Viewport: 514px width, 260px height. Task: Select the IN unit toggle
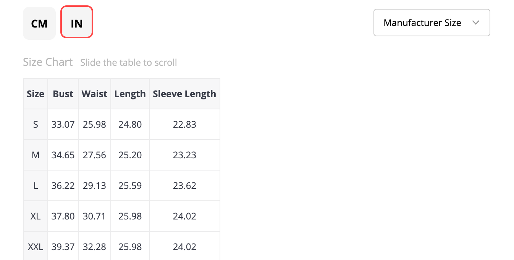click(x=77, y=22)
